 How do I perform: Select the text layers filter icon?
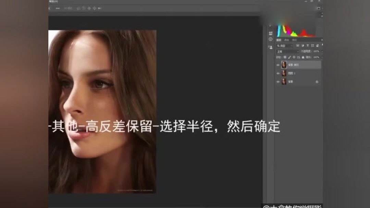pos(307,45)
